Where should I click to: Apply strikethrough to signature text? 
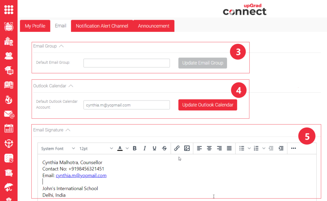[x=164, y=148]
